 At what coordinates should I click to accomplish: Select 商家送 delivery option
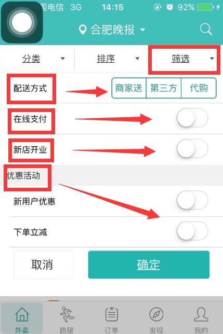tap(129, 88)
